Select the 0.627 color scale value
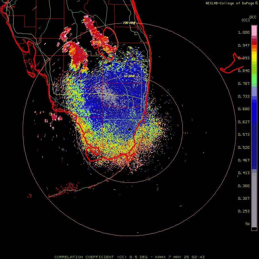Screen dimensions: 259x259 [x=244, y=122]
